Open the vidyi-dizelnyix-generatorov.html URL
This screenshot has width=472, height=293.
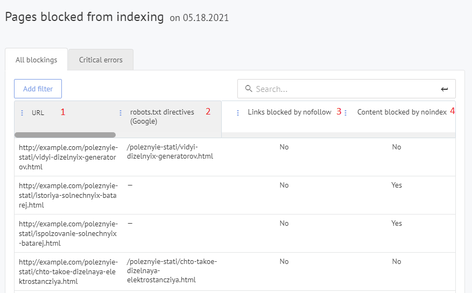[x=67, y=157]
